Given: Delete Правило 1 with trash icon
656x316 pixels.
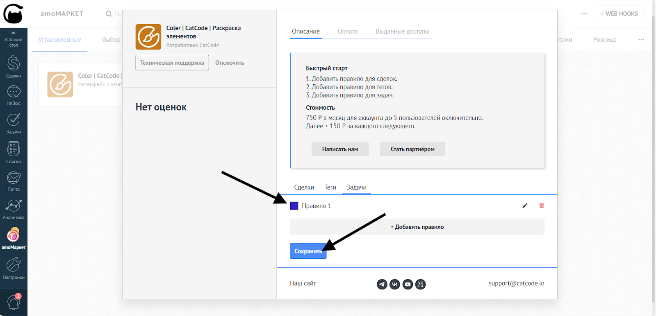Looking at the screenshot, I should tap(542, 205).
